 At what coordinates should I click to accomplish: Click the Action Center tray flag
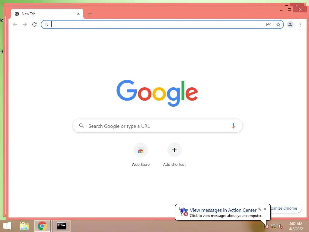(x=266, y=226)
